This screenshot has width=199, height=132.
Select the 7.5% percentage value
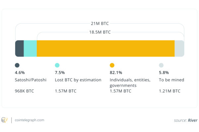click(60, 73)
